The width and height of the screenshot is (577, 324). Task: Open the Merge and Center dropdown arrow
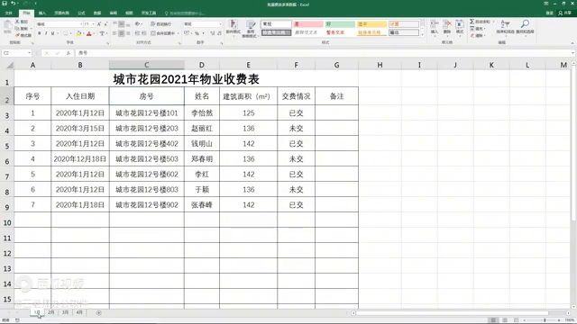point(179,33)
